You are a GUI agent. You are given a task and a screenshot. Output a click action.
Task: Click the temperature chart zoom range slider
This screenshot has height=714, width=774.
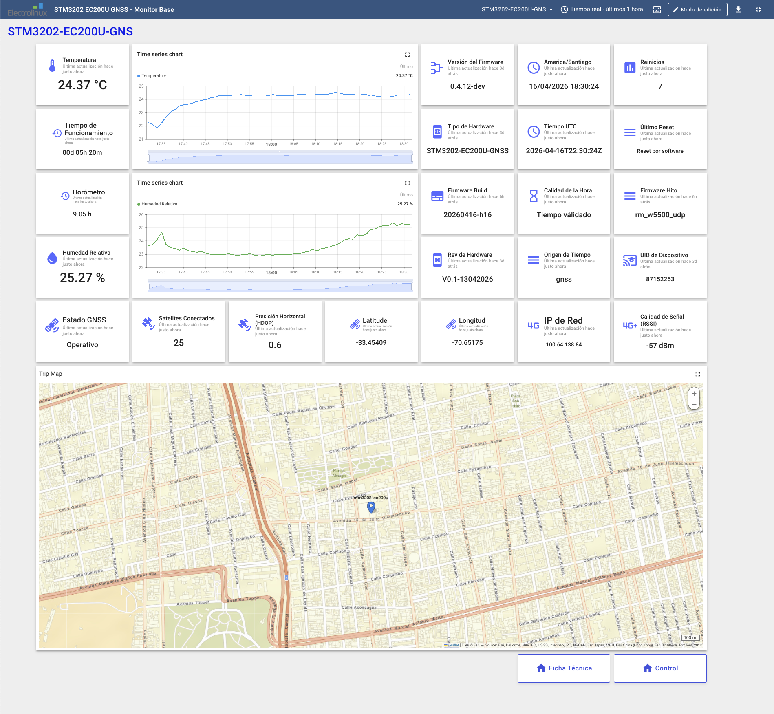coord(280,158)
